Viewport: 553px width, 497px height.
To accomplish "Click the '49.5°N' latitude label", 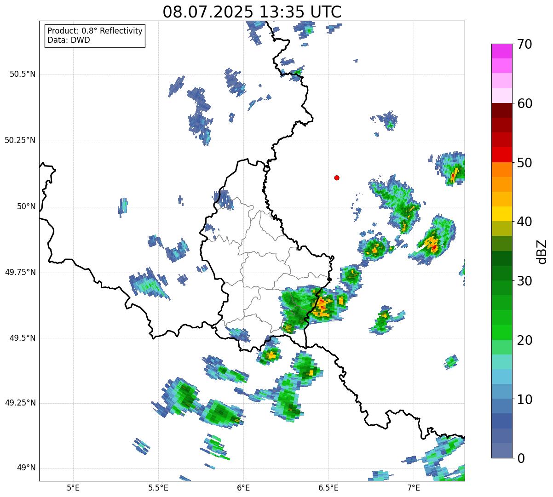I will 22,338.
